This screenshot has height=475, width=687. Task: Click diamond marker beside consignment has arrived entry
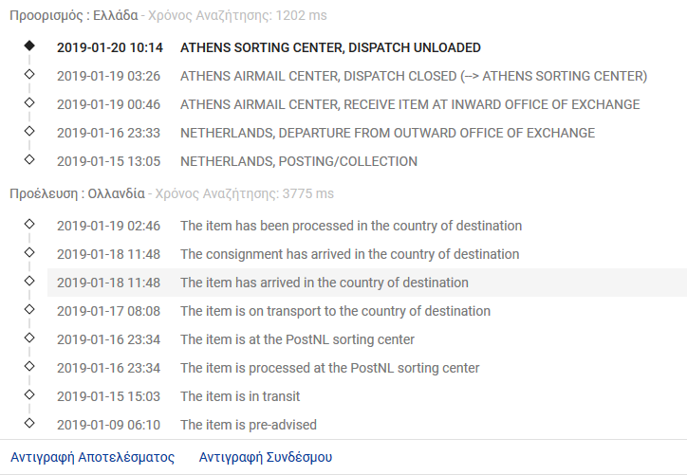(29, 252)
